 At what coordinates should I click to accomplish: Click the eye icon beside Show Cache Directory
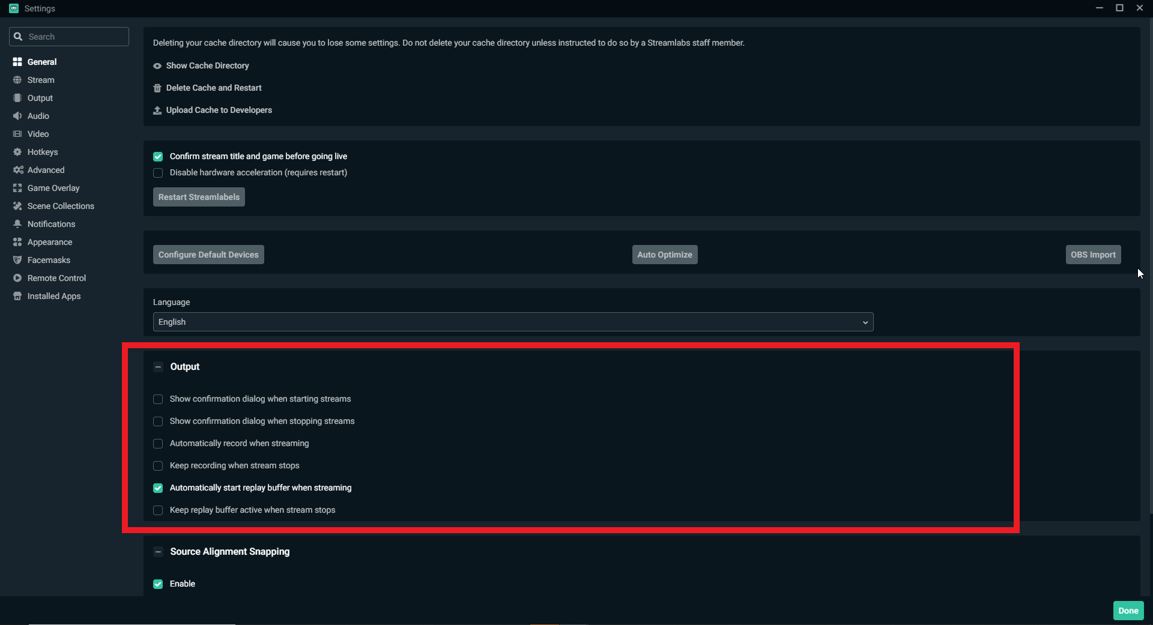(157, 66)
